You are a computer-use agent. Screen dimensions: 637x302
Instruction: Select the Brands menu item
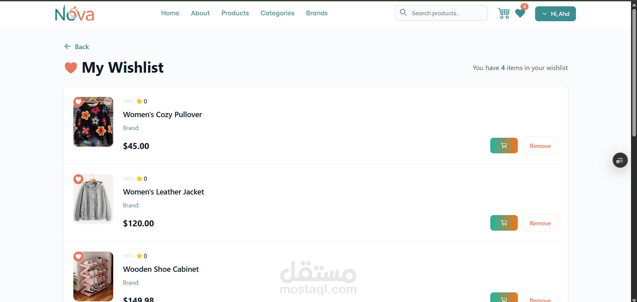pyautogui.click(x=317, y=13)
